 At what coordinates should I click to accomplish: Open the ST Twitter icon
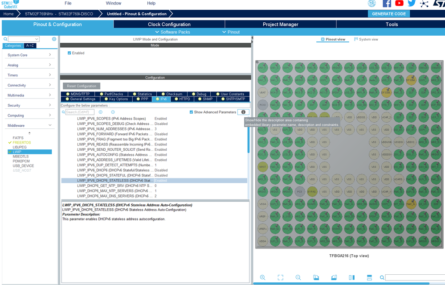point(412,3)
